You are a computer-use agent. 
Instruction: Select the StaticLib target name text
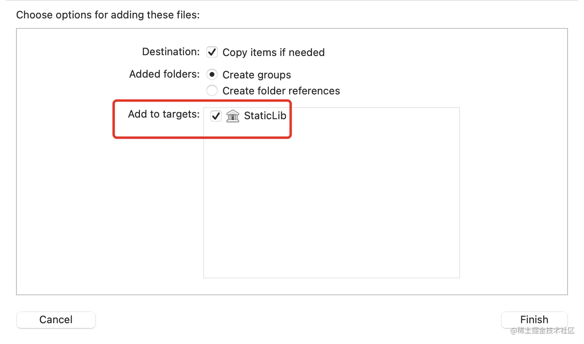coord(265,116)
